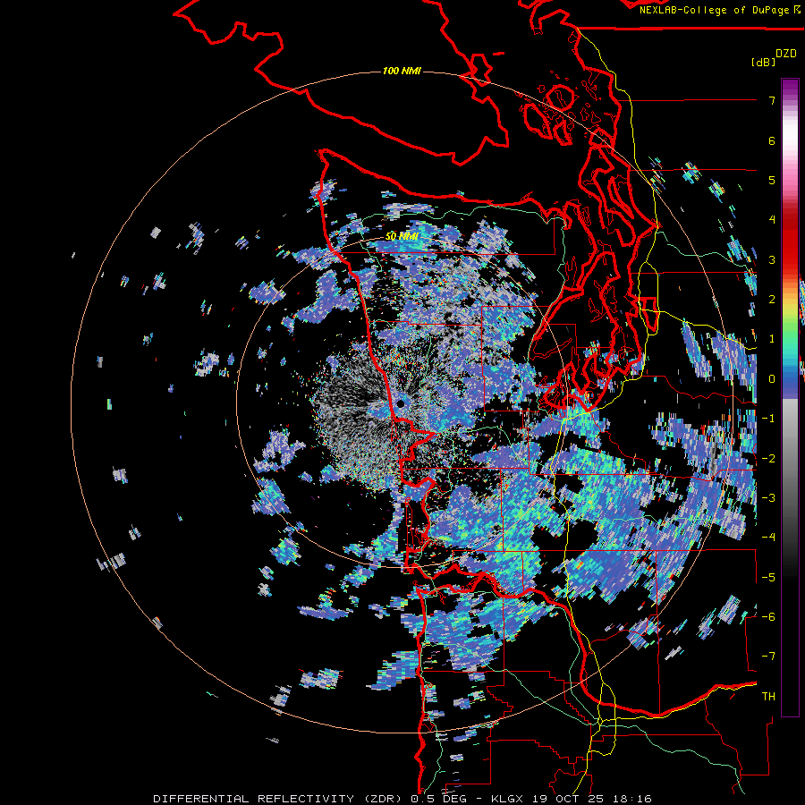Viewport: 805px width, 805px height.
Task: Select the 100 NMI range ring label
Action: 402,71
